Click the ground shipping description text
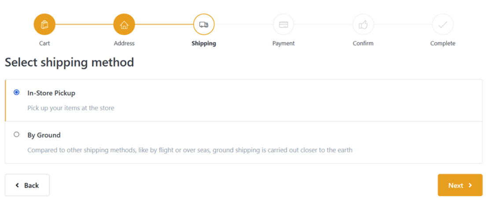 tap(190, 150)
